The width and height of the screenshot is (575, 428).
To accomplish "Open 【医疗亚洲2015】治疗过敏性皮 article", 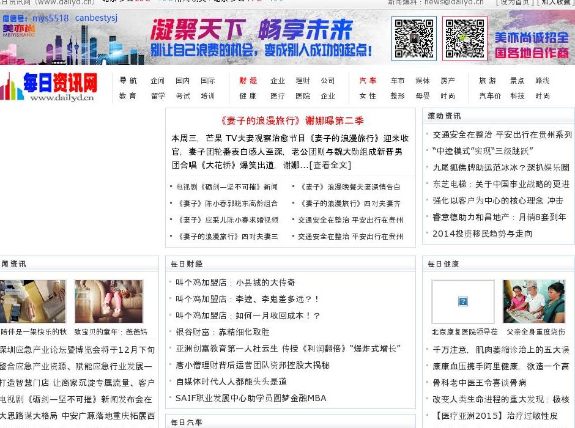I will pyautogui.click(x=495, y=416).
